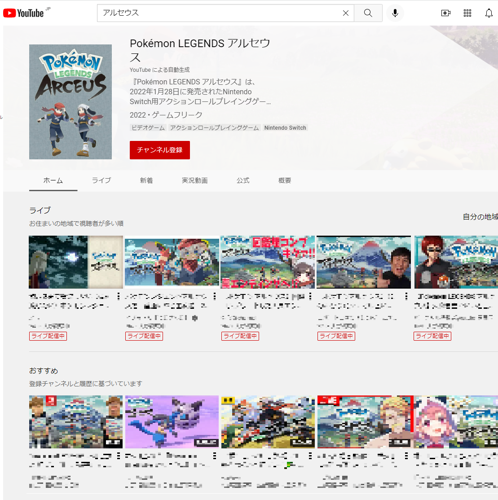Open second recommended thumbnail with purple background
The image size is (498, 500).
point(172,422)
